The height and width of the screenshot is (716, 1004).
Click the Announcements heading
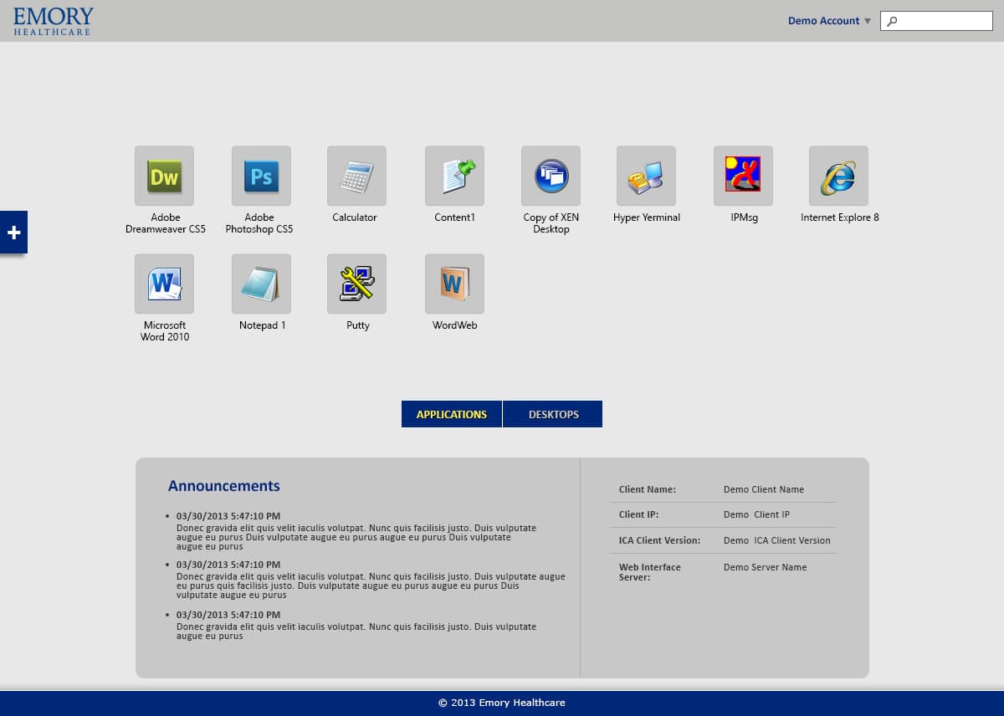tap(224, 486)
